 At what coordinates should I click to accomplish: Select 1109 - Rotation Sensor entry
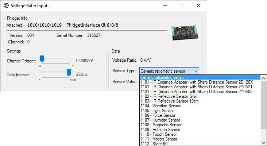click(200, 130)
